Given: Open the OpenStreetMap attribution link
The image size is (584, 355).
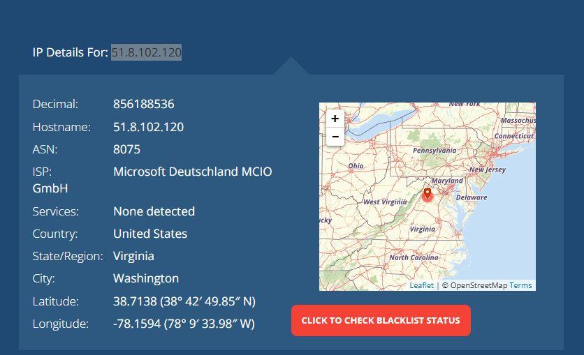Looking at the screenshot, I should [479, 285].
